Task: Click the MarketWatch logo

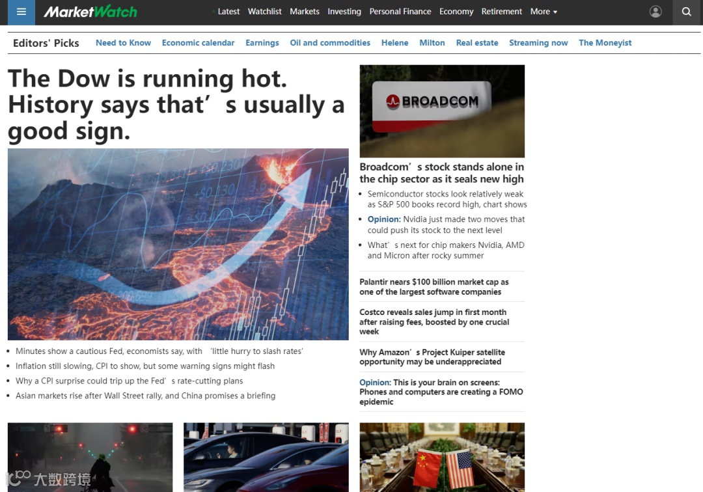Action: click(90, 12)
